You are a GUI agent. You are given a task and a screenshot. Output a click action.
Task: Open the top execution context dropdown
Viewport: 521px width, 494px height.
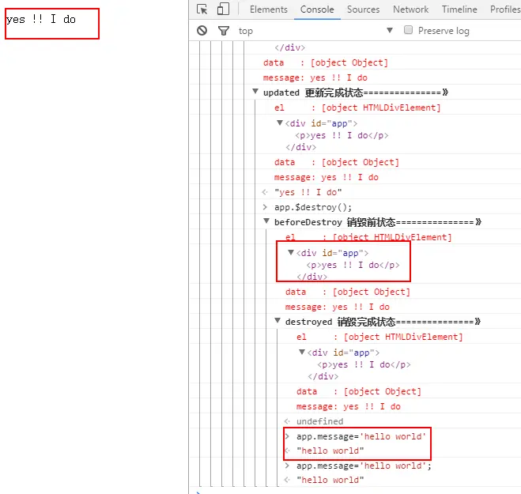coord(315,31)
